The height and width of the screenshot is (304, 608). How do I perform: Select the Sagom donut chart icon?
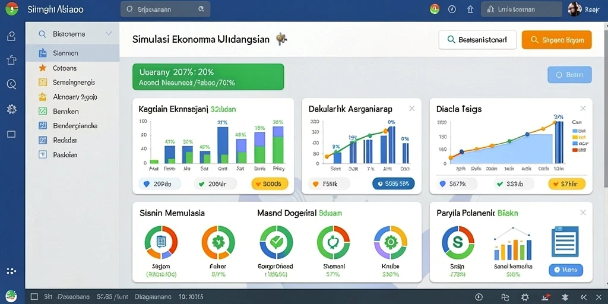[161, 242]
